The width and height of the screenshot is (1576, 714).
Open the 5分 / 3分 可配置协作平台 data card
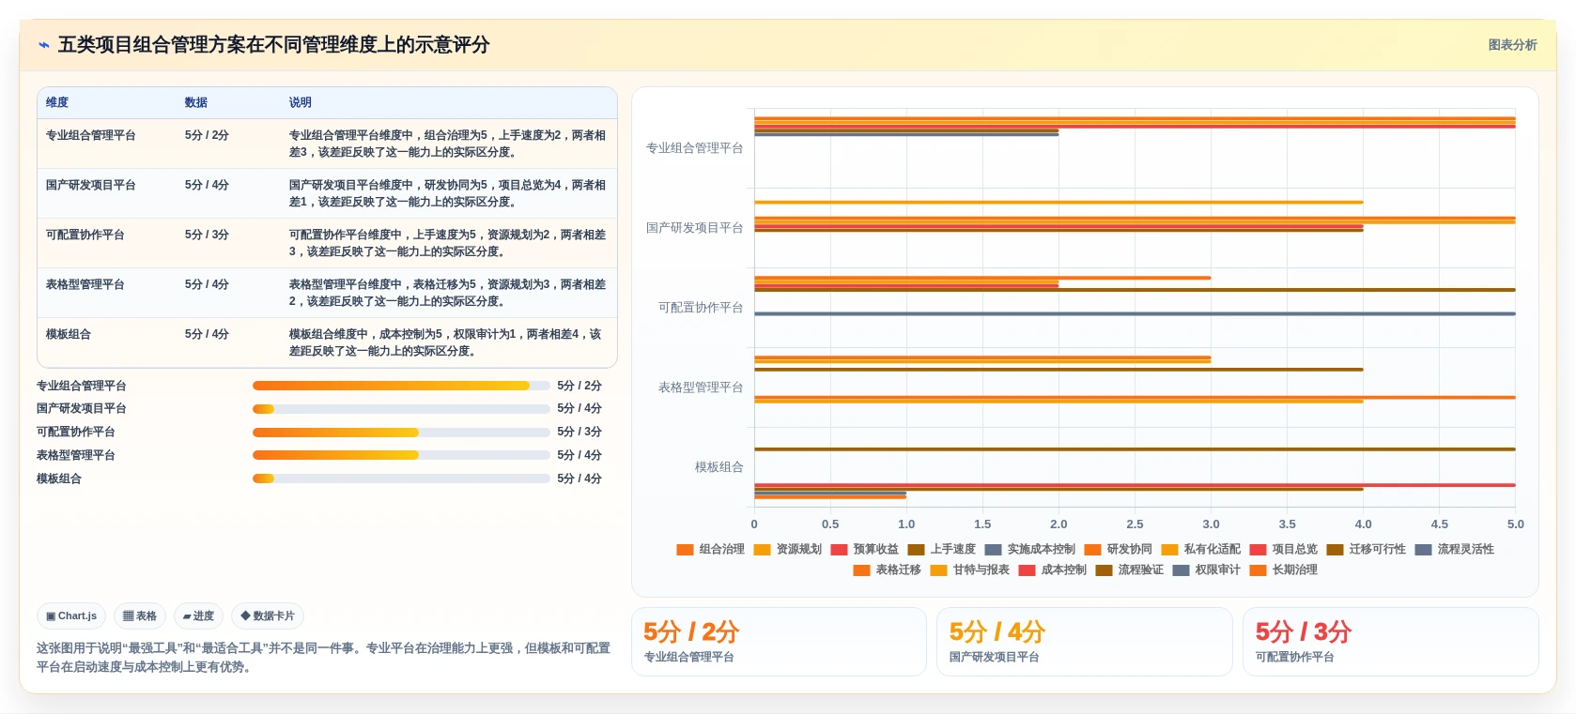[x=1391, y=642]
